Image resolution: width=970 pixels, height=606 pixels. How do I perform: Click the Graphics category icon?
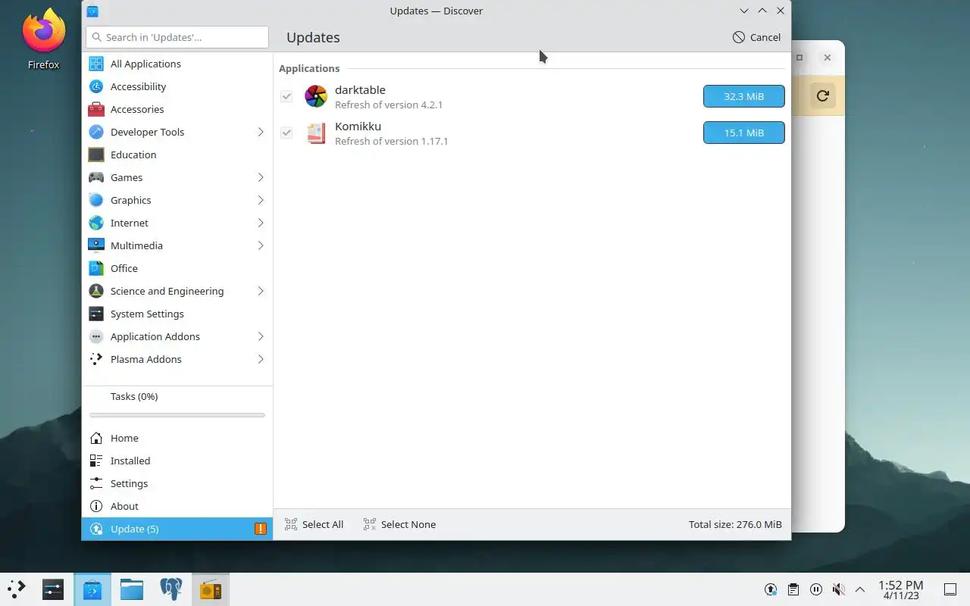click(x=96, y=200)
